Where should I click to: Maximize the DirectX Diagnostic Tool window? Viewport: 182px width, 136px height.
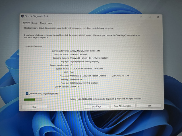point(150,17)
